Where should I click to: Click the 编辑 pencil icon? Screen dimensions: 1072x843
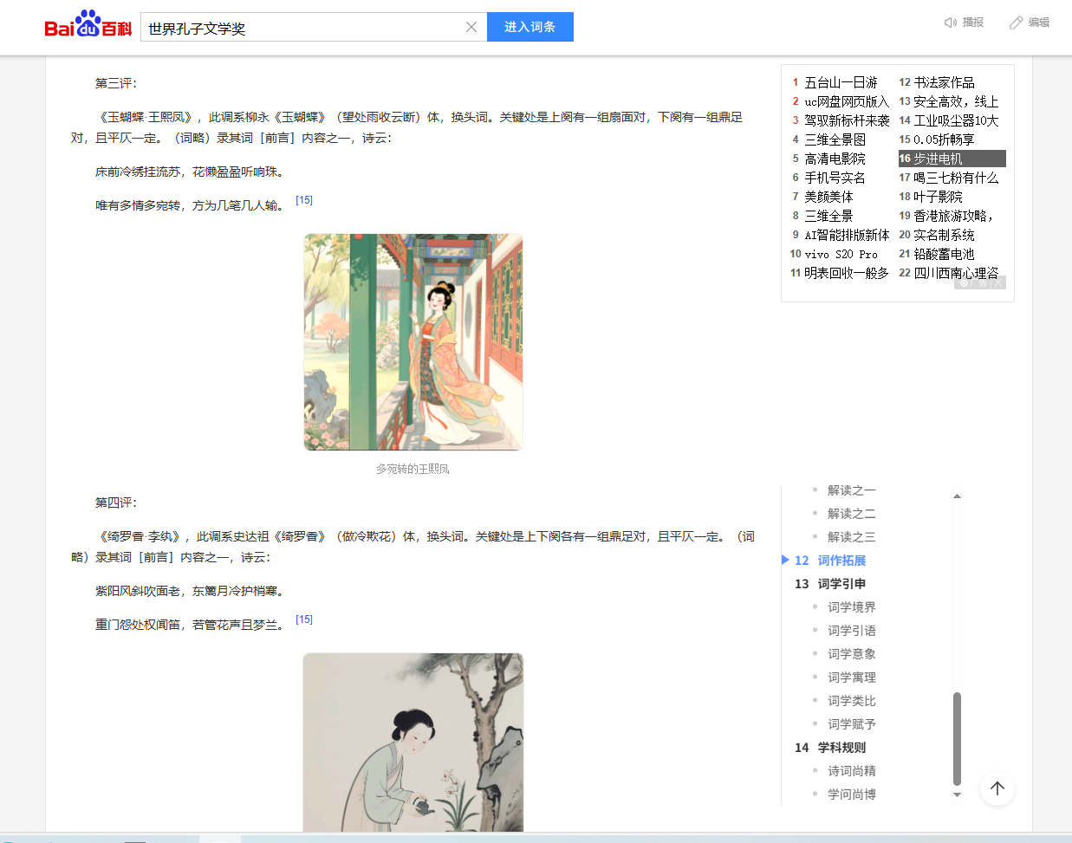point(1016,23)
